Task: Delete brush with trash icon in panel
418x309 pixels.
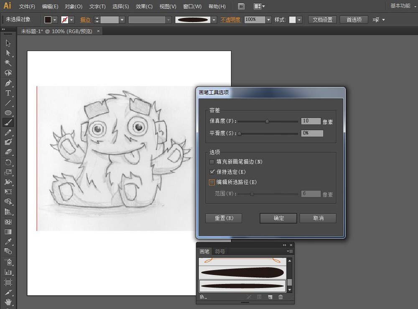Action: 280,297
